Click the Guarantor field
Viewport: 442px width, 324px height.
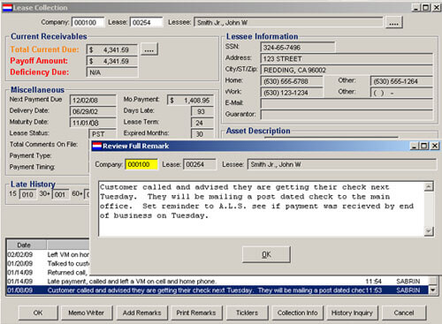point(347,115)
